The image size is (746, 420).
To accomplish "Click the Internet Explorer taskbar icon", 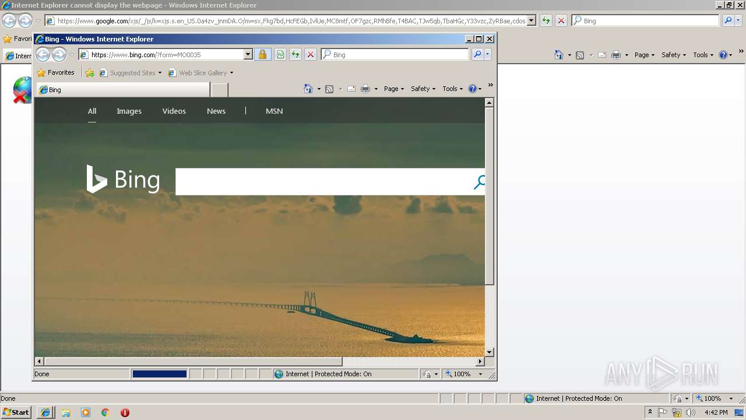I will [45, 412].
